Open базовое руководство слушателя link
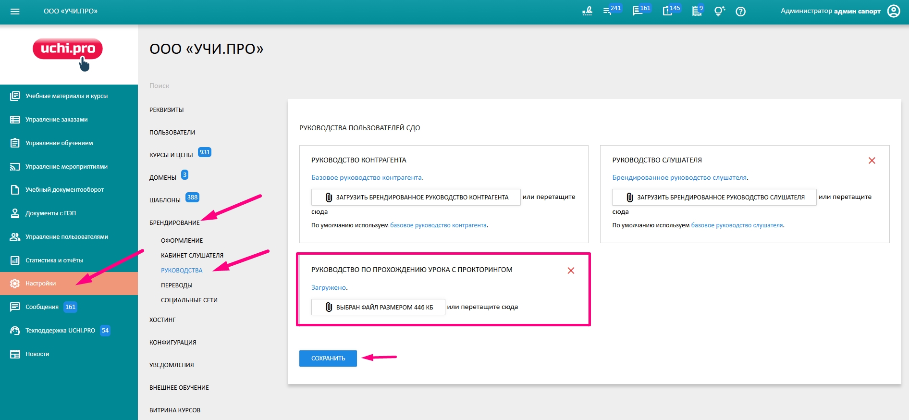This screenshot has height=420, width=909. click(737, 225)
